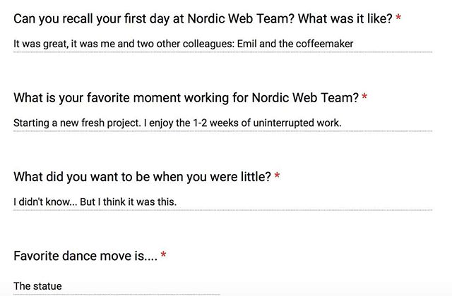Place cursor on 'The statue' text
Image resolution: width=452 pixels, height=296 pixels.
37,286
